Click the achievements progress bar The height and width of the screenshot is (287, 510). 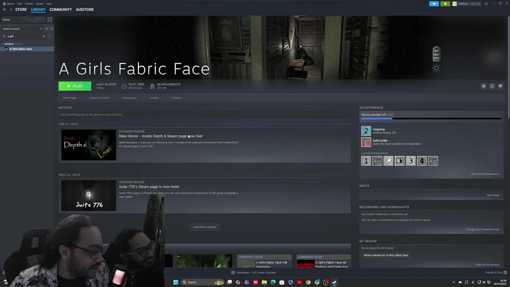[431, 118]
